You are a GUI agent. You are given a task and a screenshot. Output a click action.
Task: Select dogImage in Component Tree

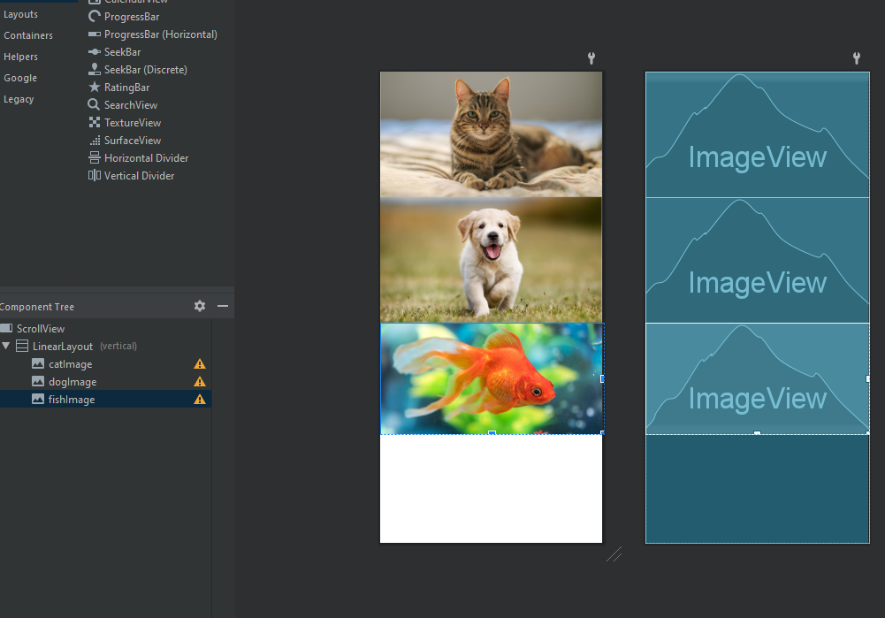tap(72, 382)
